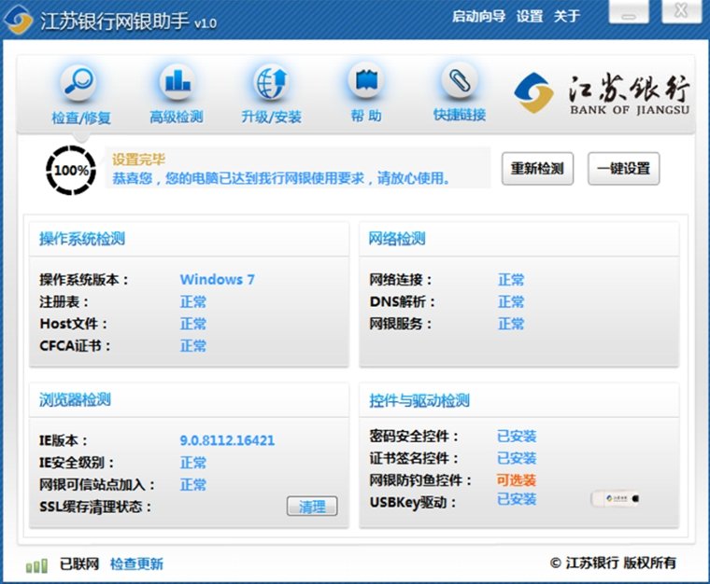Click the 已联网 status text
710x584 pixels.
pos(79,564)
